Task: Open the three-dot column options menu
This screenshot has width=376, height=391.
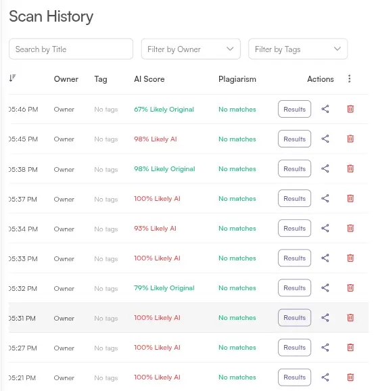Action: (x=350, y=78)
